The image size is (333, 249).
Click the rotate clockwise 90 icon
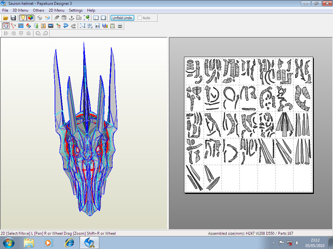45,33
